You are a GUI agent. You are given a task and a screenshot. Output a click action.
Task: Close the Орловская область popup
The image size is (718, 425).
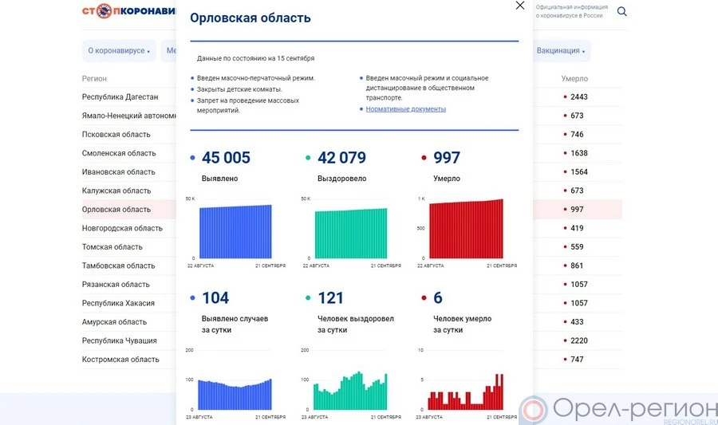coord(520,6)
